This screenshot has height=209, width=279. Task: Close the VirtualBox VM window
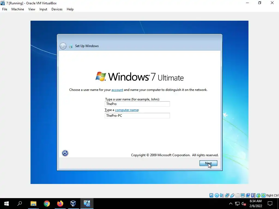click(272, 3)
